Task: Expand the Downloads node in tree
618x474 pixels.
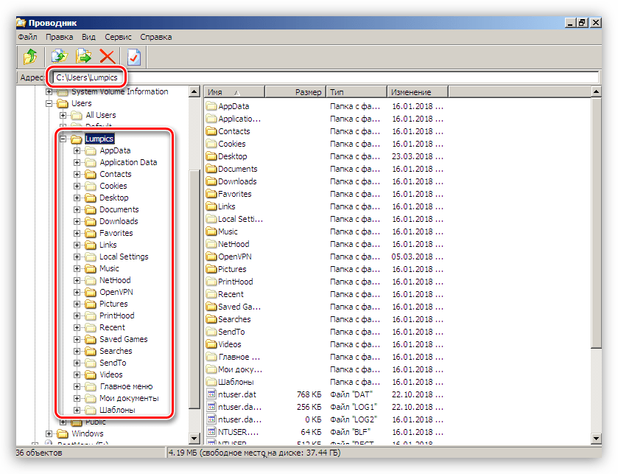Action: pyautogui.click(x=77, y=221)
